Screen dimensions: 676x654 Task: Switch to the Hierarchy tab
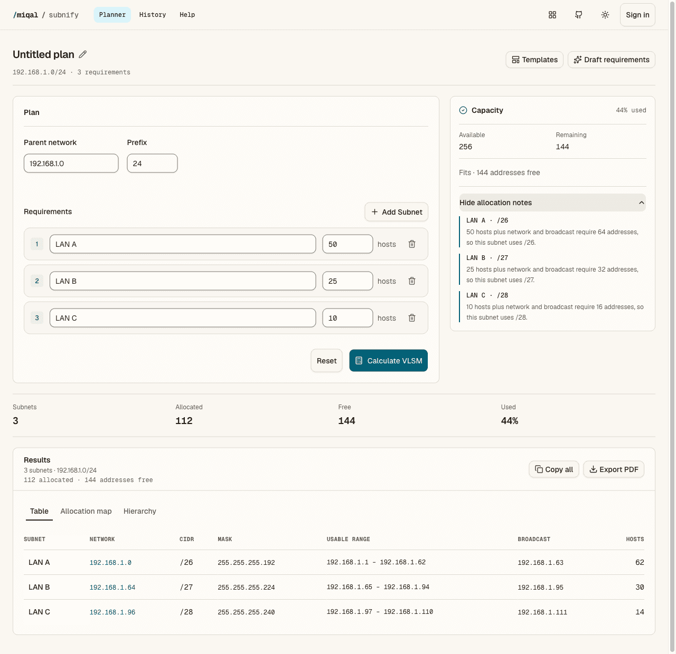click(140, 511)
